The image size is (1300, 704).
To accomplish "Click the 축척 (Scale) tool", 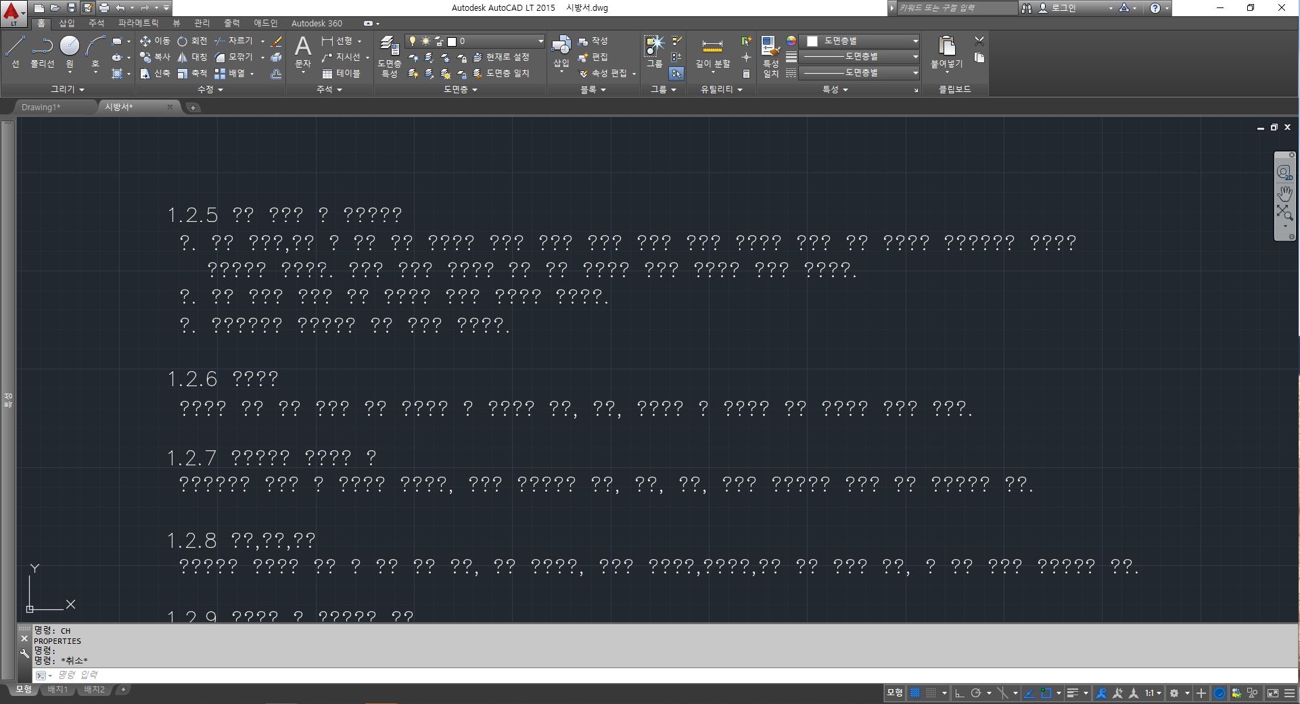I will coord(192,74).
